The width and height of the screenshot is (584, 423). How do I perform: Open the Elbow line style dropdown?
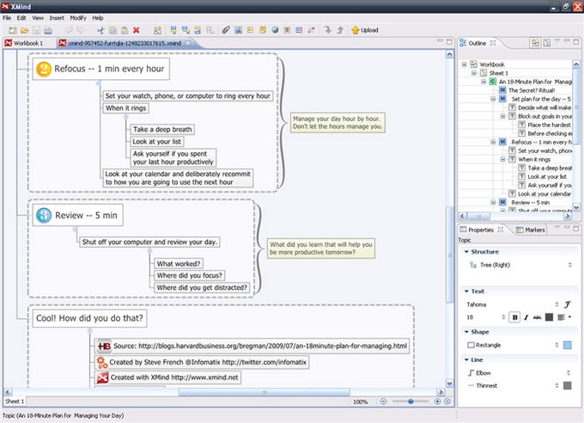point(569,372)
